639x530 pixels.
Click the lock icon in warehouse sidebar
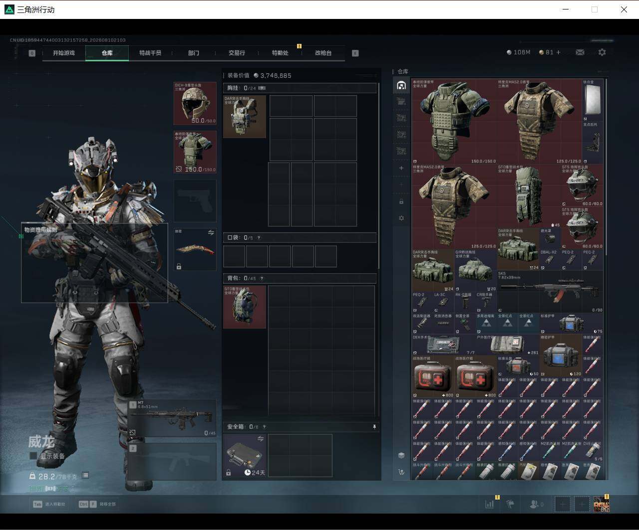[x=401, y=201]
